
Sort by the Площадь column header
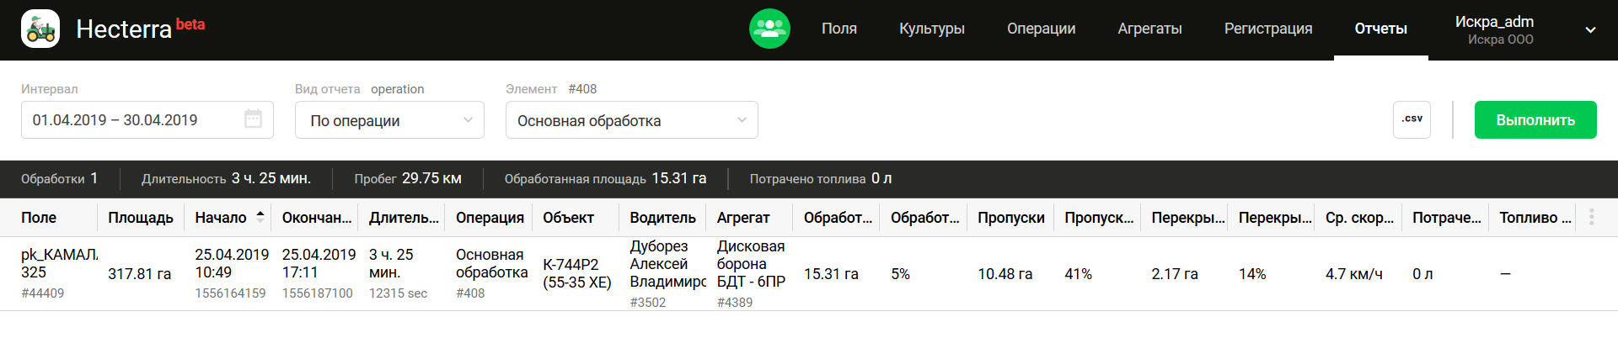(x=140, y=218)
